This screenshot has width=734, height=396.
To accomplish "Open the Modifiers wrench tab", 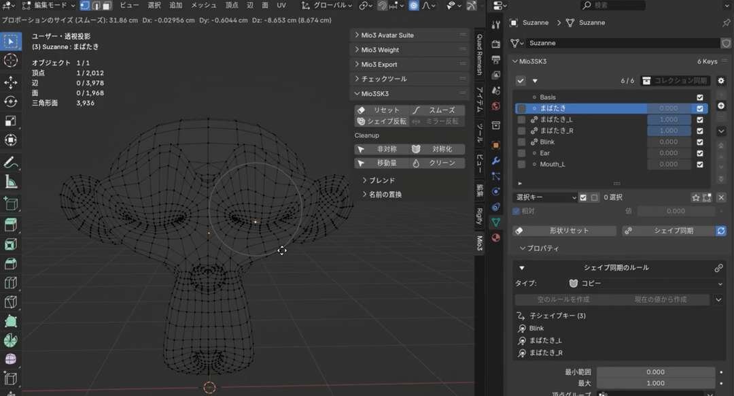I will point(495,161).
